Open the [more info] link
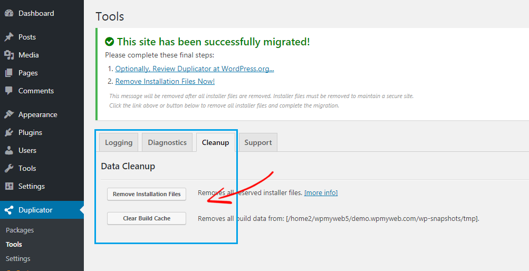 tap(321, 193)
